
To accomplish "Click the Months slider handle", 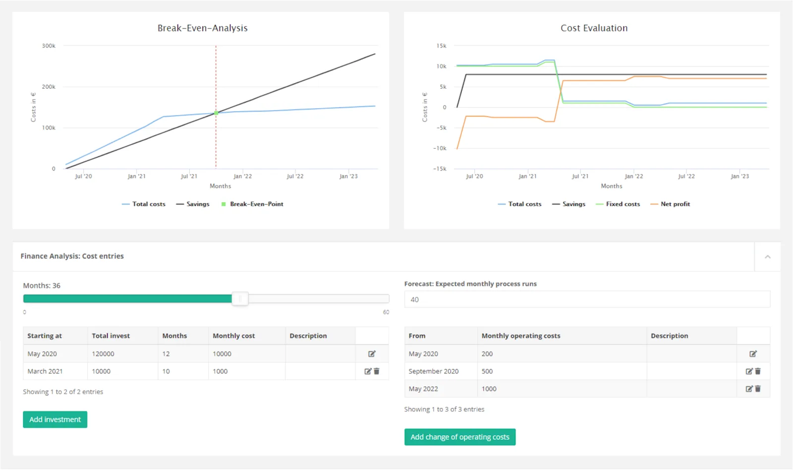I will tap(240, 299).
